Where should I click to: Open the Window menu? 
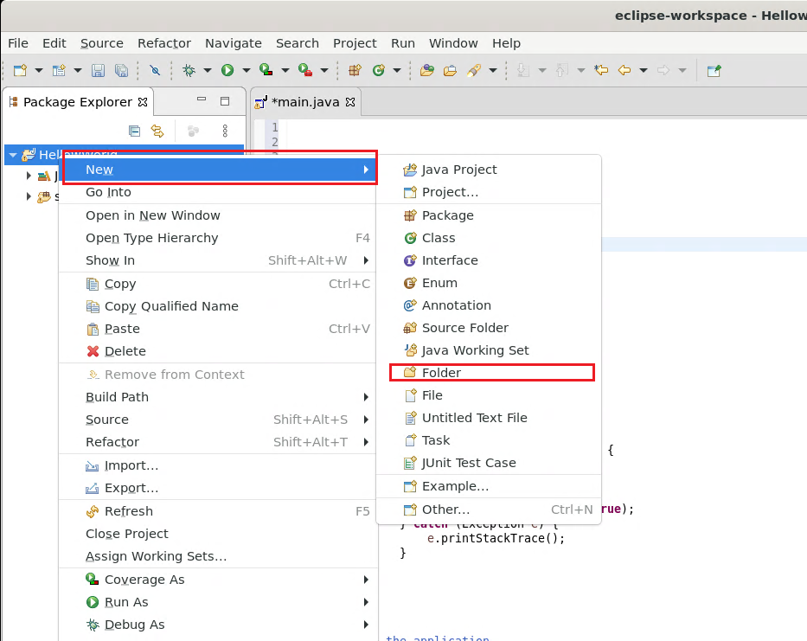(453, 43)
